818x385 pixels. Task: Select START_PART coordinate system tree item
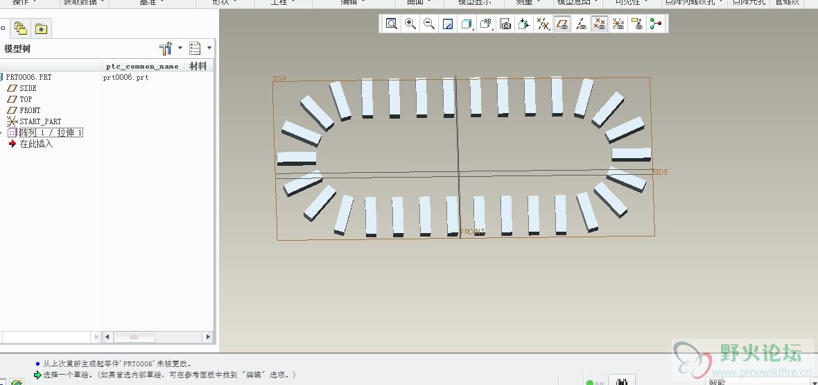click(40, 121)
